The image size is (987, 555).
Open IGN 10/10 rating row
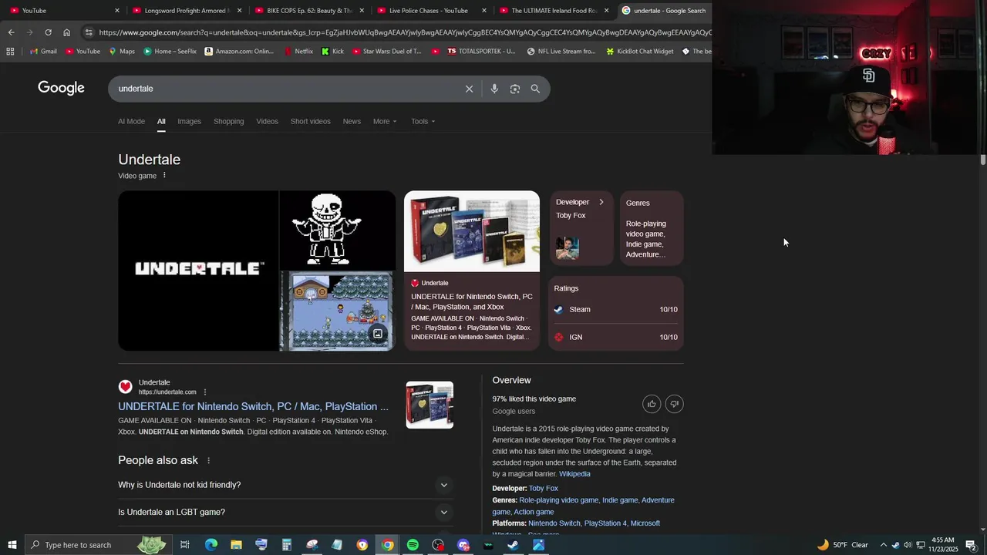(x=615, y=338)
